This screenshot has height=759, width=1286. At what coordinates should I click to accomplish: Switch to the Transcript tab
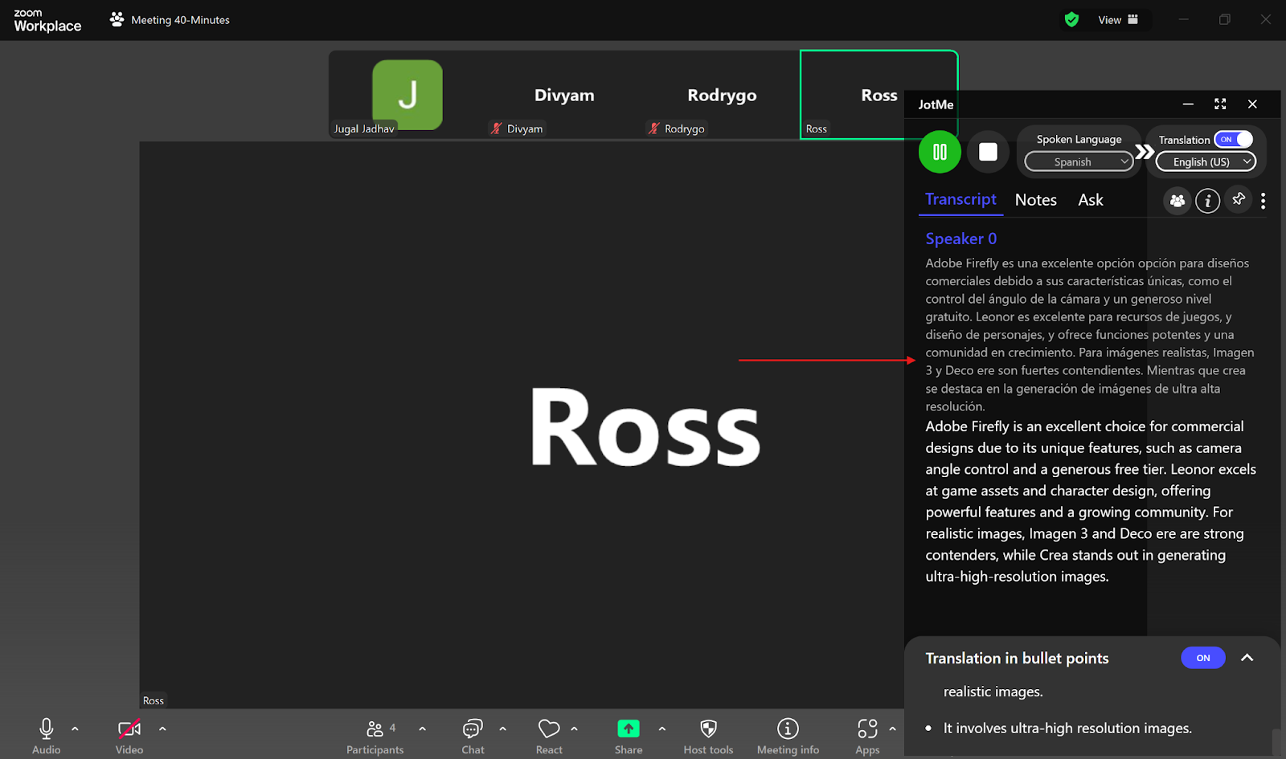point(960,199)
